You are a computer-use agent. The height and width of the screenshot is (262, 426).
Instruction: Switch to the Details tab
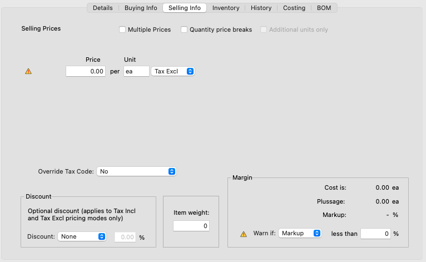pyautogui.click(x=103, y=8)
